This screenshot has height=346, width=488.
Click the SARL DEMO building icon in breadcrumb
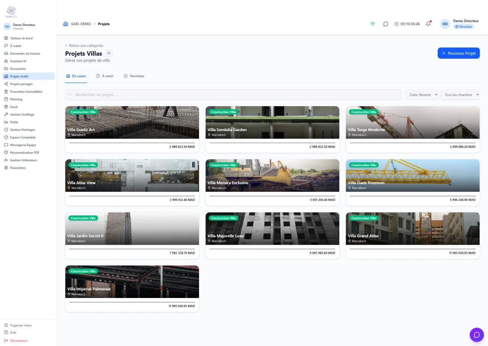(x=66, y=24)
